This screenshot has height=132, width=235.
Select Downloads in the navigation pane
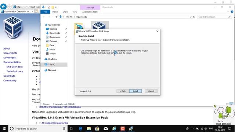coord(55,33)
